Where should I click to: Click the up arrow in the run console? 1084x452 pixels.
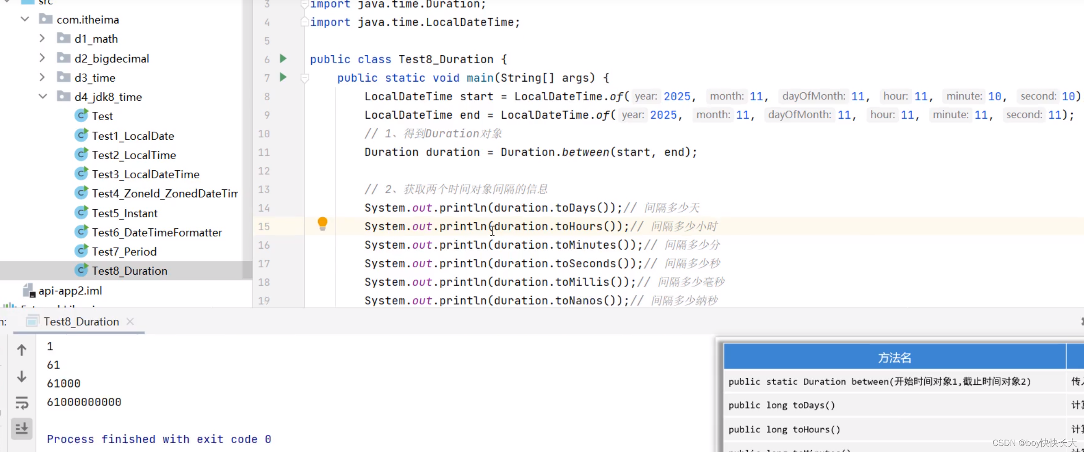click(x=21, y=349)
